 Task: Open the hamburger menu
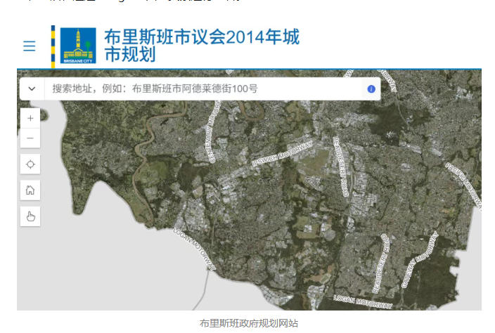point(30,46)
